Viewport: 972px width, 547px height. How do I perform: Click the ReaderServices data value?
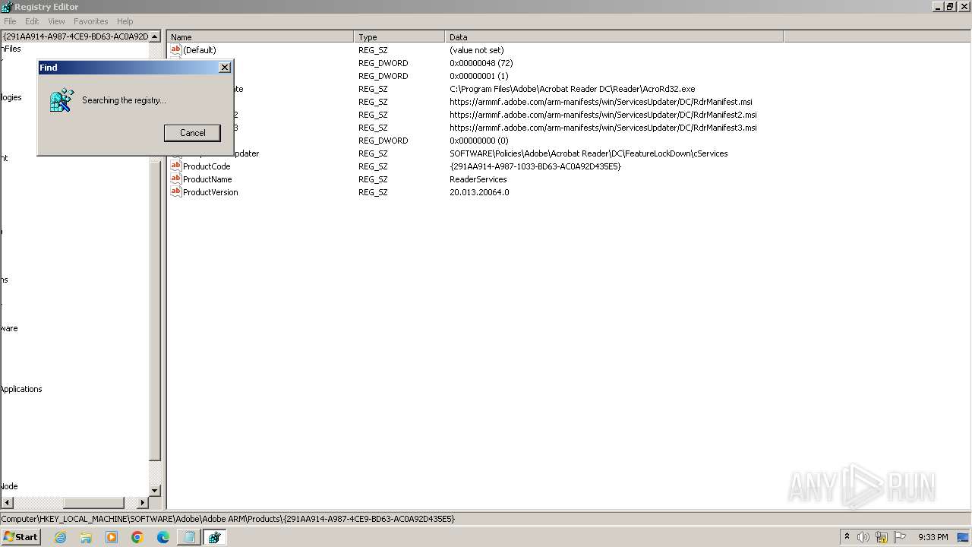point(478,179)
